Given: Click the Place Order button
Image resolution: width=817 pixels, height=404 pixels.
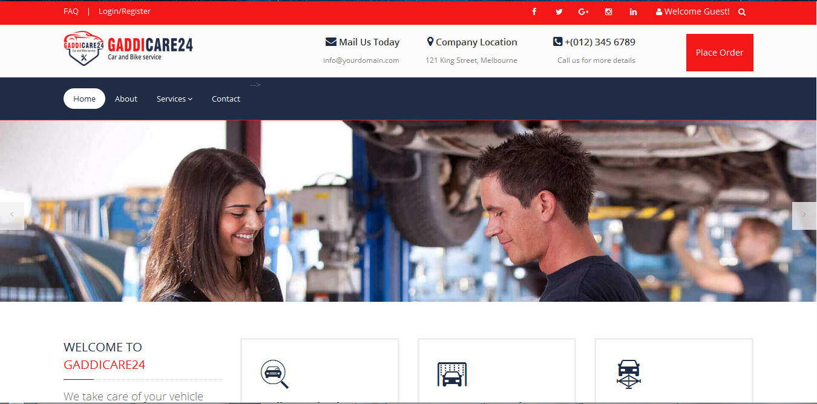Looking at the screenshot, I should pos(720,52).
